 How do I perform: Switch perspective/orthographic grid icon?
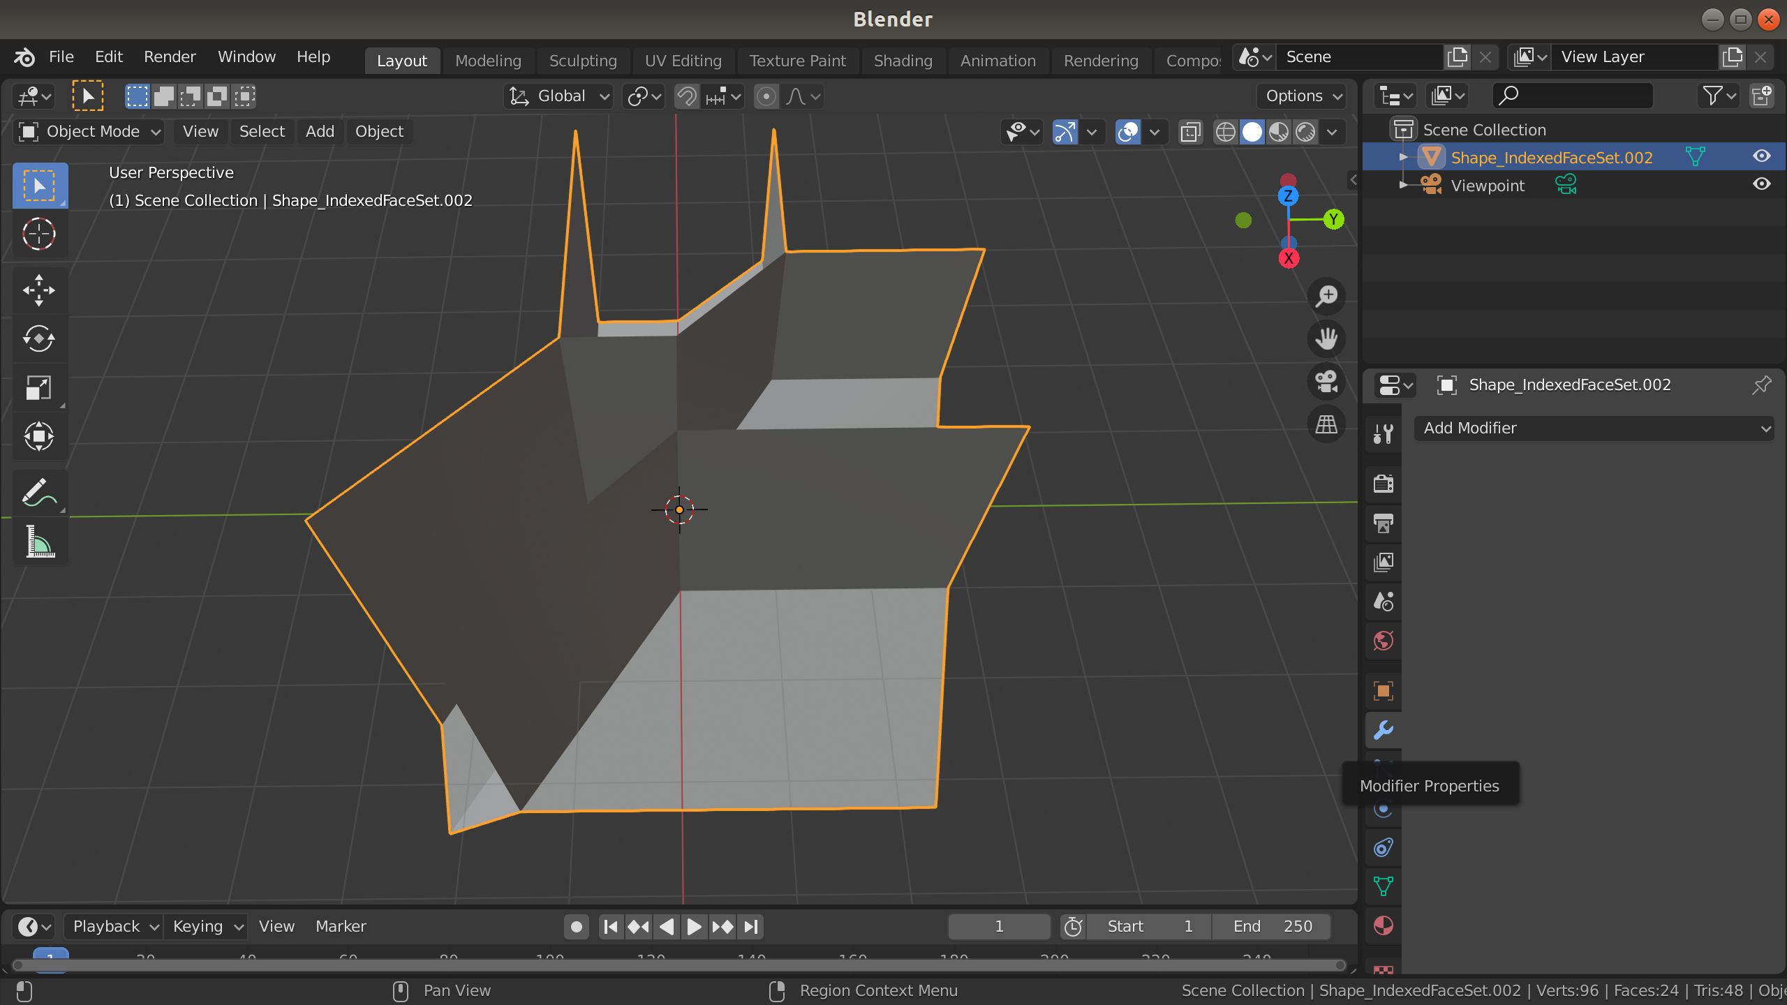pyautogui.click(x=1326, y=424)
